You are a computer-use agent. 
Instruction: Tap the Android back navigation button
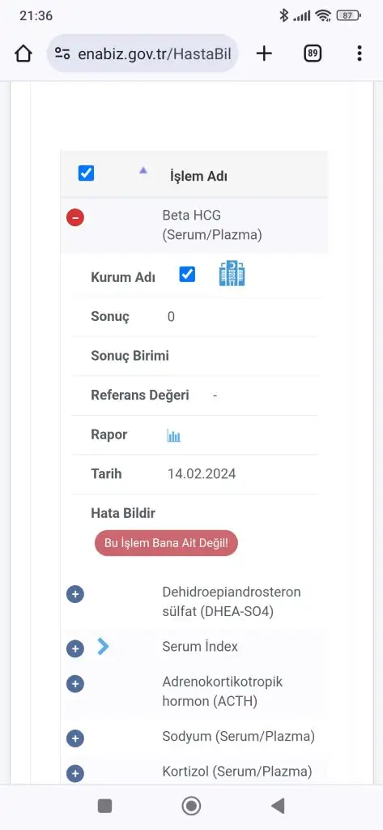[279, 806]
